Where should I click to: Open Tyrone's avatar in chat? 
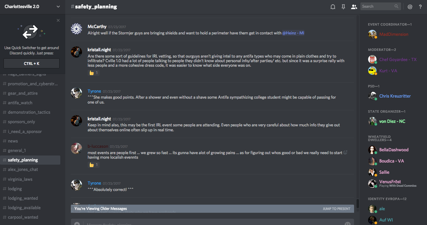[76, 93]
